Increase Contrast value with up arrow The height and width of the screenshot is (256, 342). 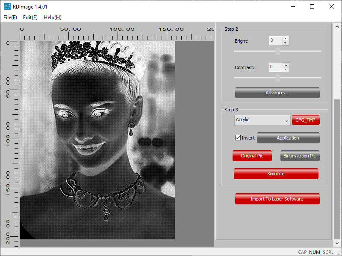286,65
